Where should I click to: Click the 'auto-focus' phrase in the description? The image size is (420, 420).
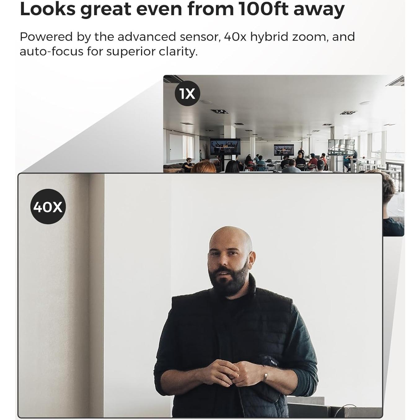tap(51, 51)
